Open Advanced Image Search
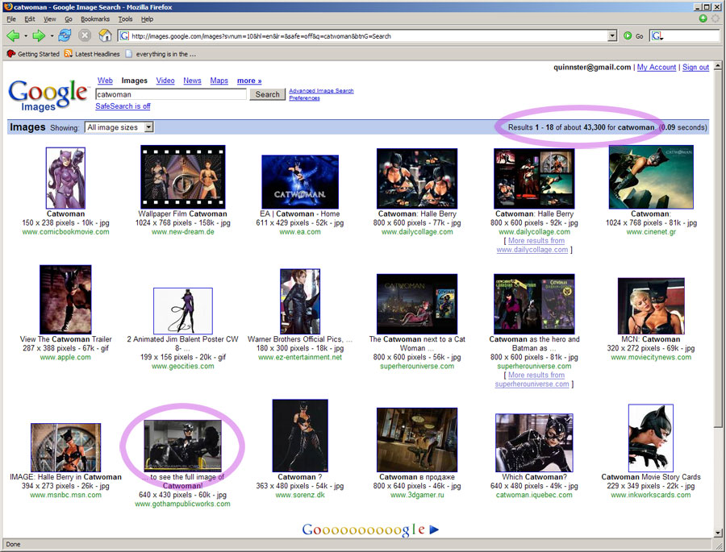This screenshot has width=726, height=552. 321,91
